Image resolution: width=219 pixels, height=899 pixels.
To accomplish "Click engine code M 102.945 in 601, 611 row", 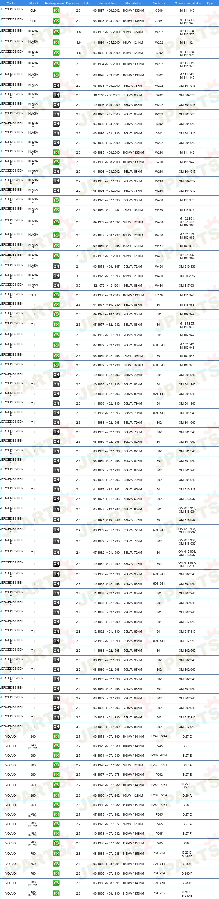I will (x=187, y=365).
